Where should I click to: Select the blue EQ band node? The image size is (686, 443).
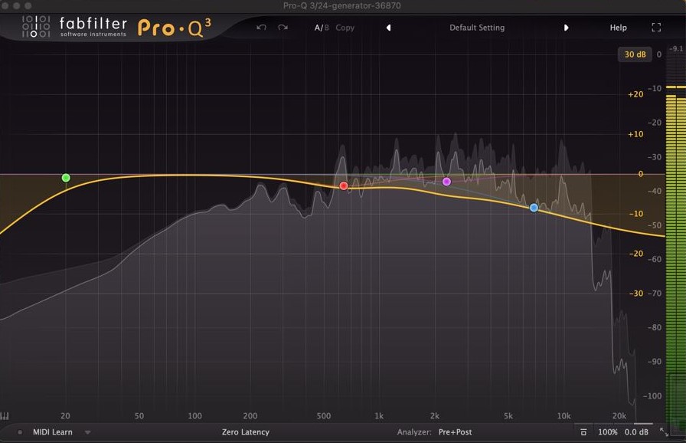pos(534,208)
